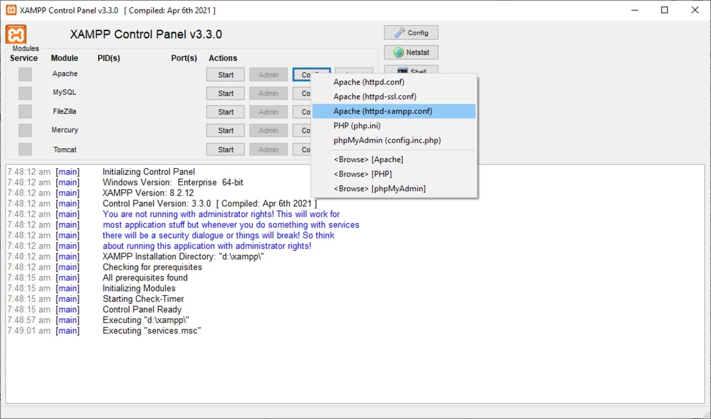Toggle the FileZilla service checkbox
The image size is (711, 419).
(x=25, y=112)
